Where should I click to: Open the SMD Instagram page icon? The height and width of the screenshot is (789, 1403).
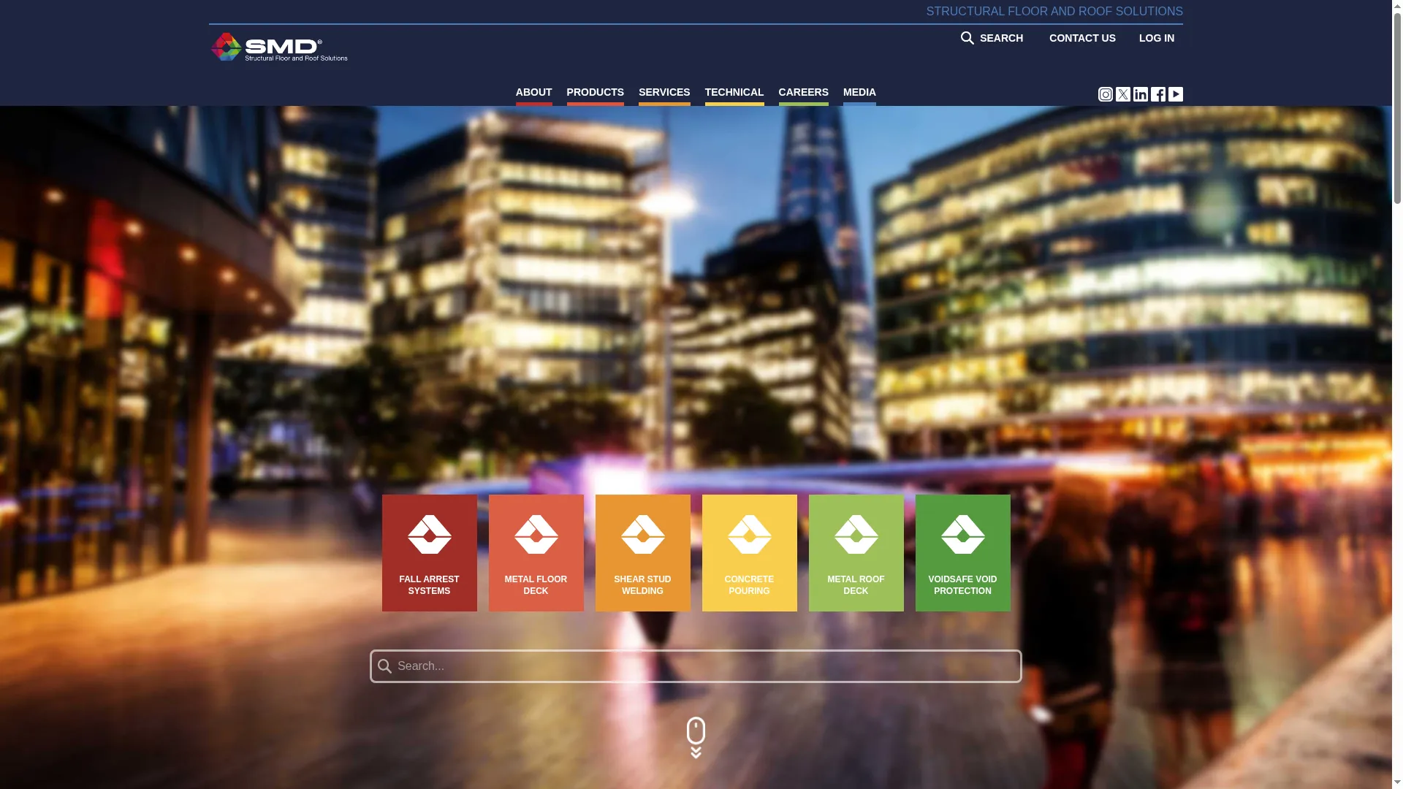[x=1105, y=94]
